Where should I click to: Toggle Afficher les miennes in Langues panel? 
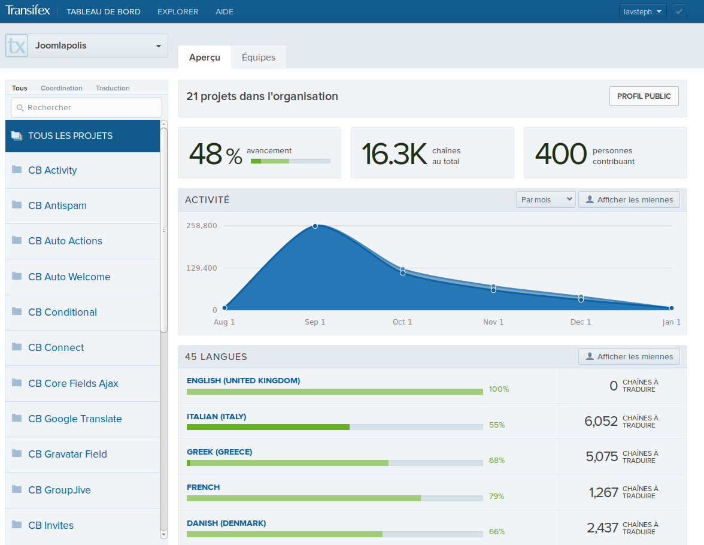629,356
